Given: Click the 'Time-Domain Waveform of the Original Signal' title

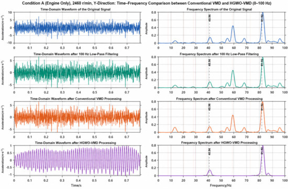Looking at the screenshot, I should [x=75, y=9].
